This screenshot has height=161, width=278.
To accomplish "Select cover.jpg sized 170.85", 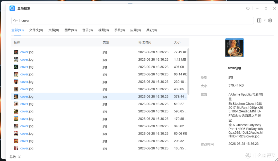I will tap(99, 119).
